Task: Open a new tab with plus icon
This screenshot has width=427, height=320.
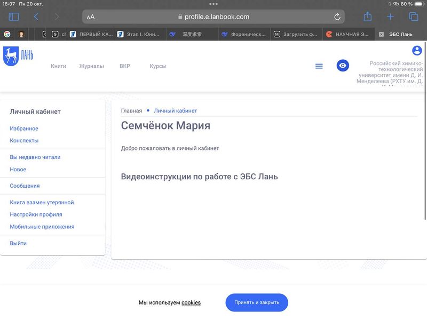Action: coord(390,17)
